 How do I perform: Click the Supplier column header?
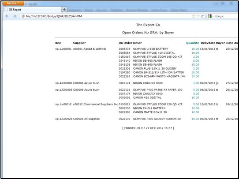pyautogui.click(x=79, y=43)
